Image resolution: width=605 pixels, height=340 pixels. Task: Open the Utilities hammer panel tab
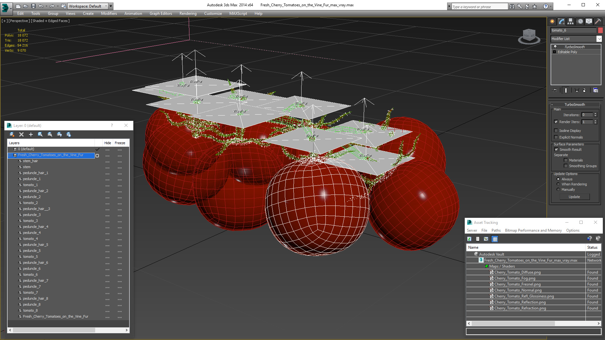coord(598,21)
